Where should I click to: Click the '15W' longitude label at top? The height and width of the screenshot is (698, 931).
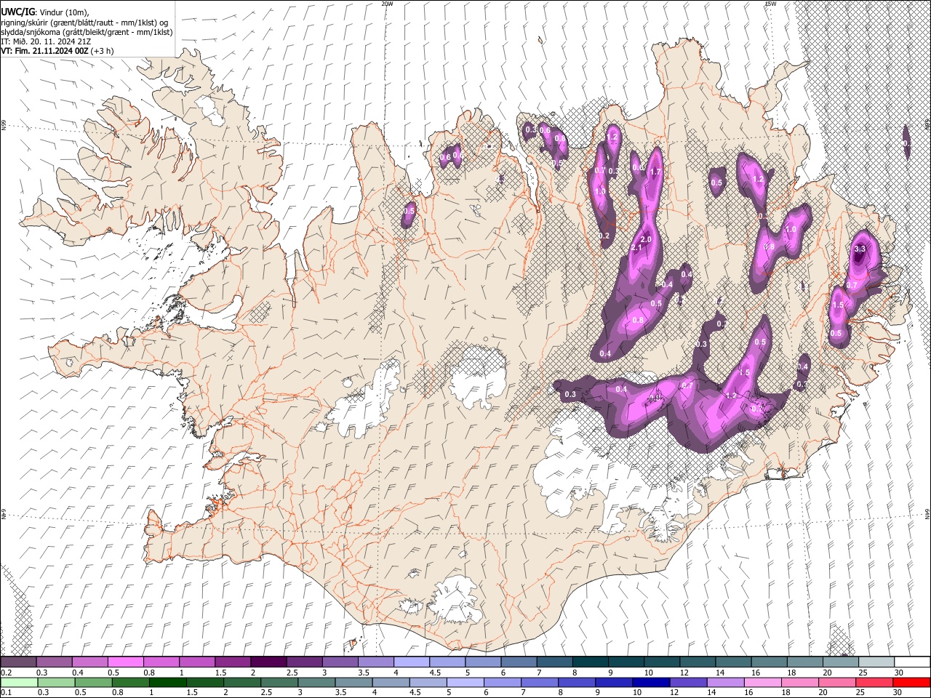770,4
